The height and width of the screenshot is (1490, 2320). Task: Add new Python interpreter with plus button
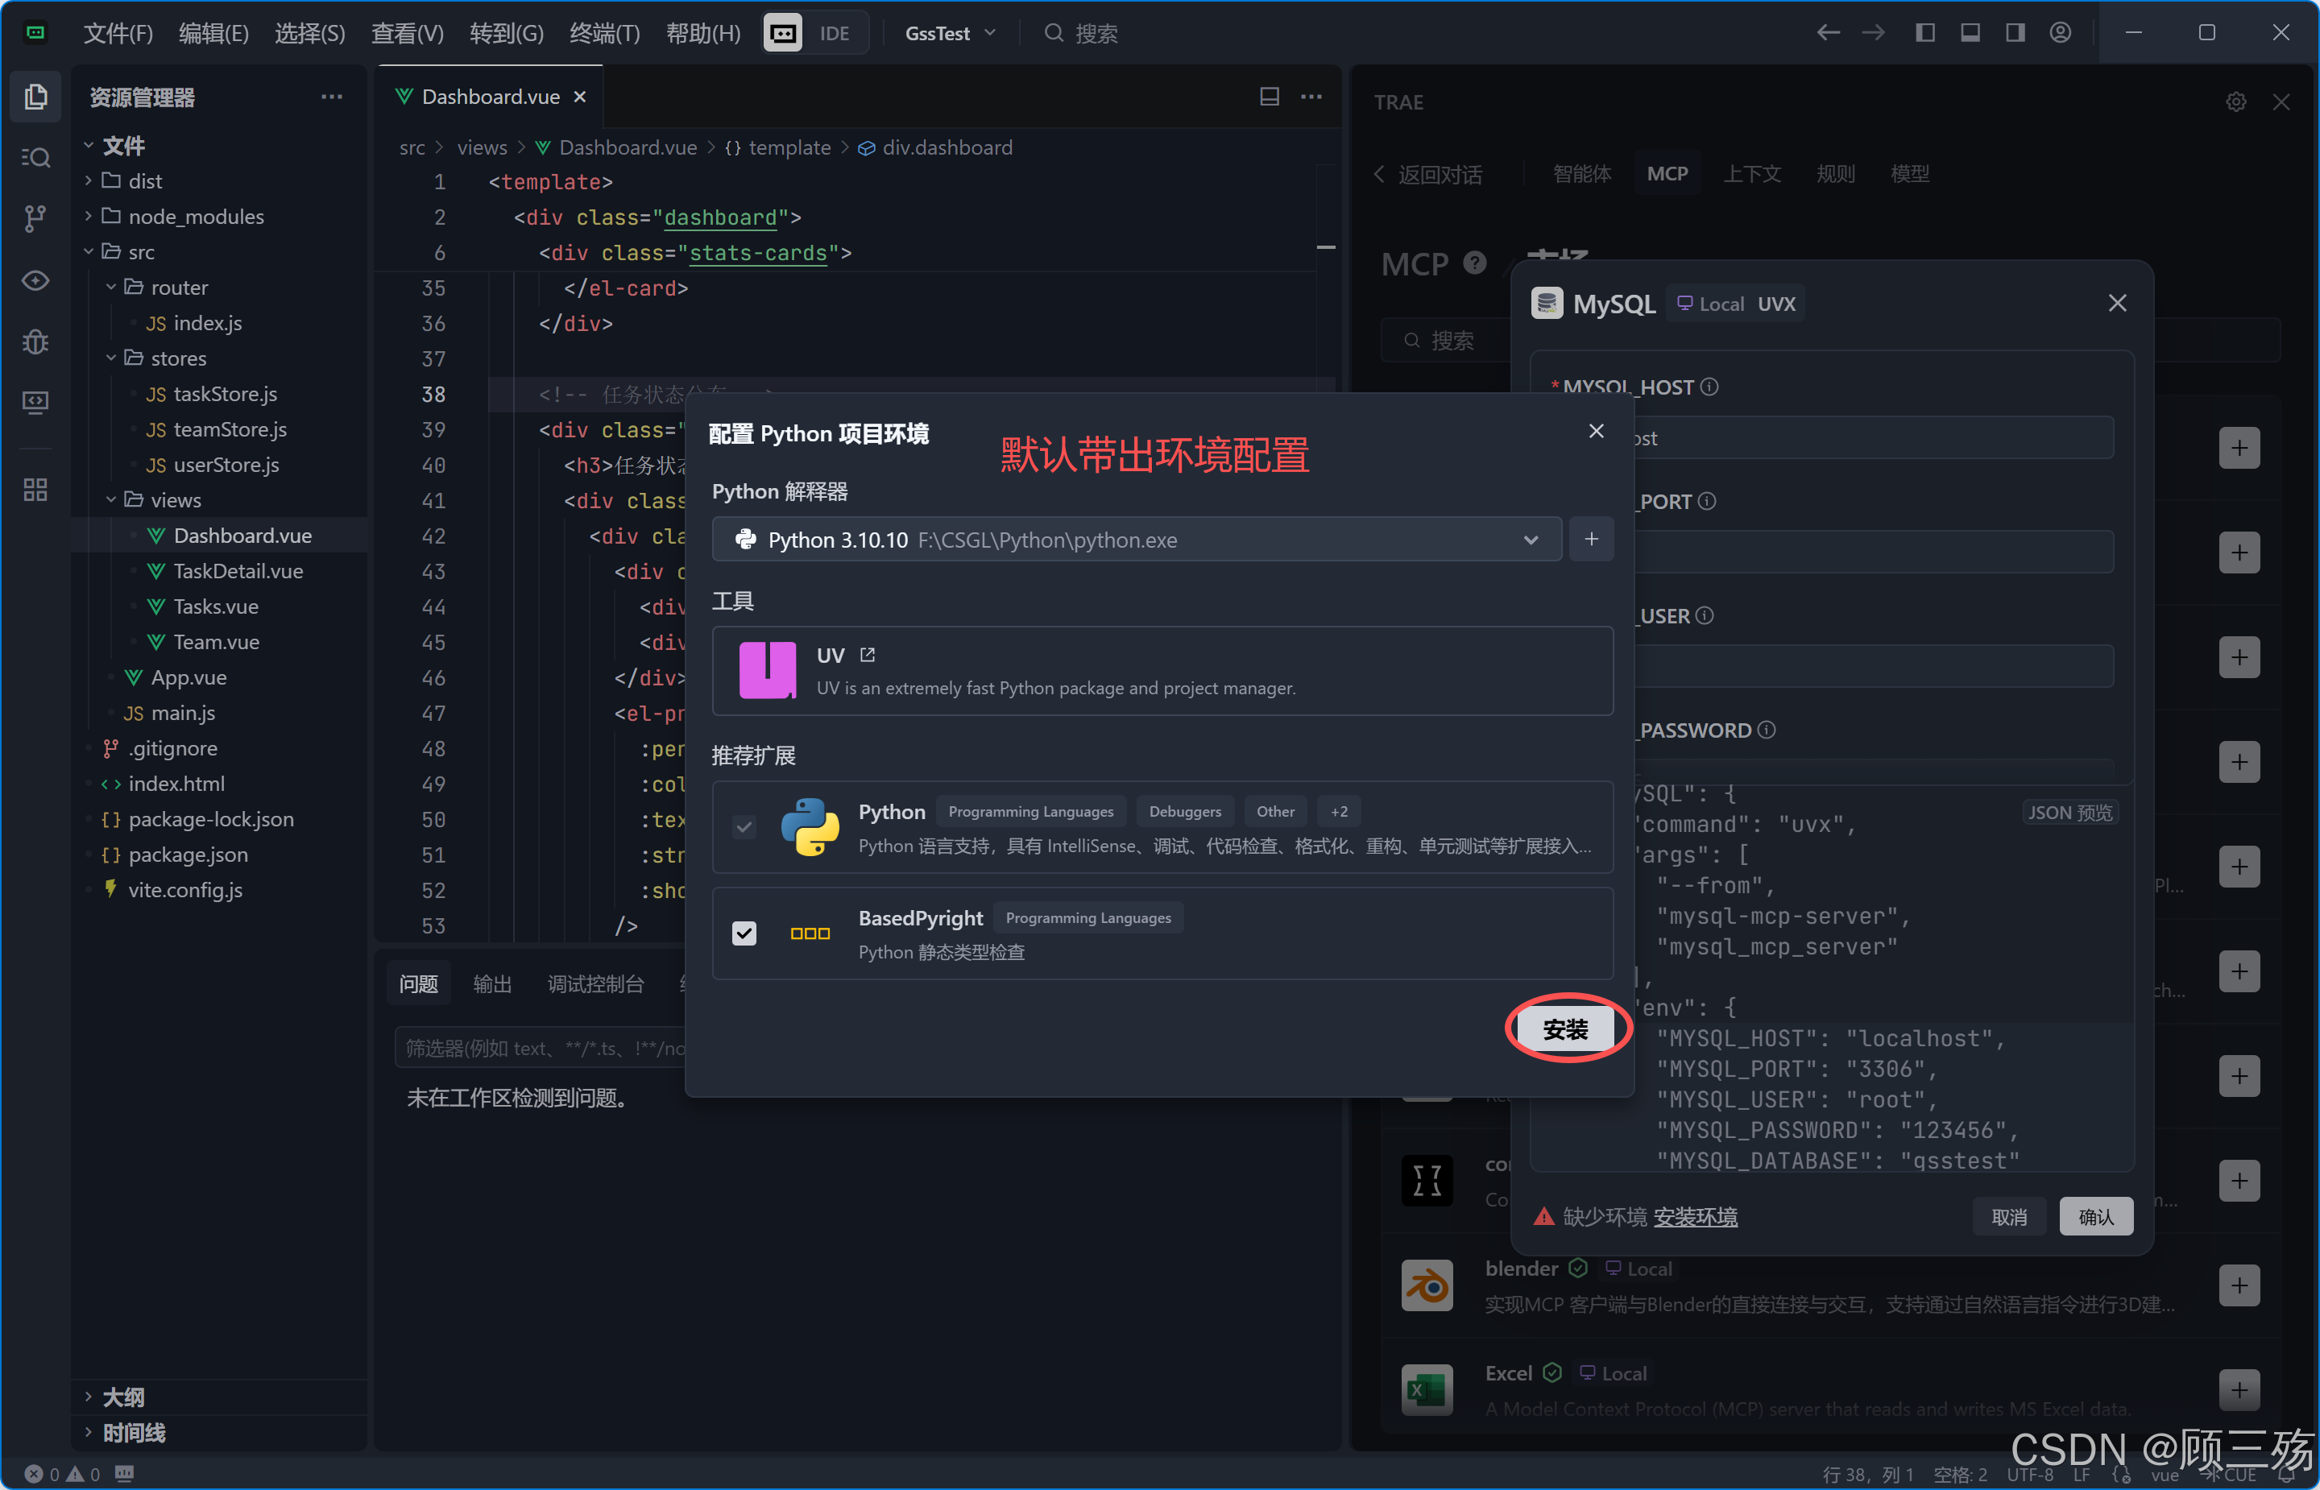pyautogui.click(x=1590, y=539)
